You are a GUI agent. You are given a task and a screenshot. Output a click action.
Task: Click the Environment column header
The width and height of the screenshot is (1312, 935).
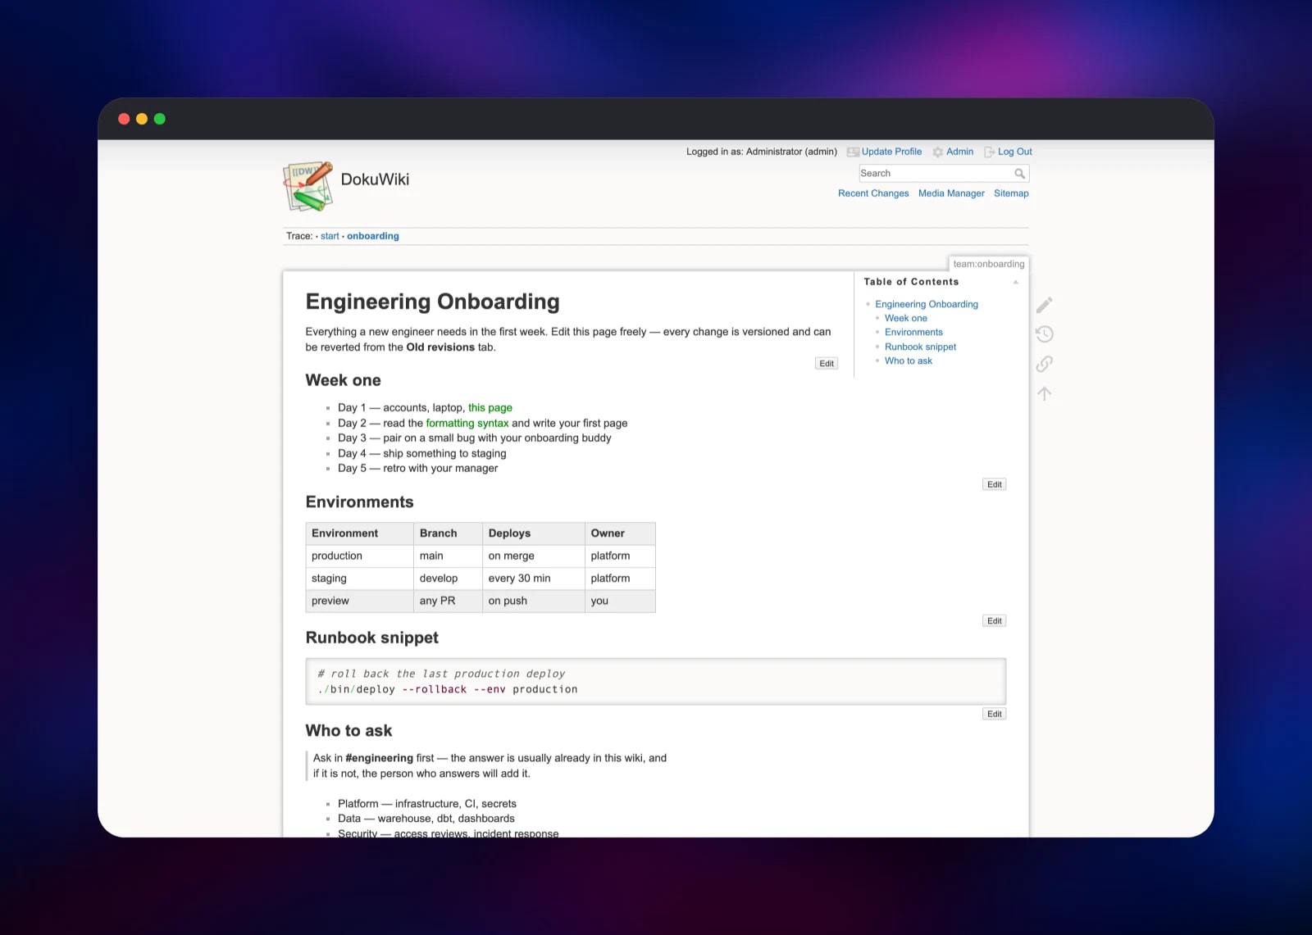[x=360, y=533]
